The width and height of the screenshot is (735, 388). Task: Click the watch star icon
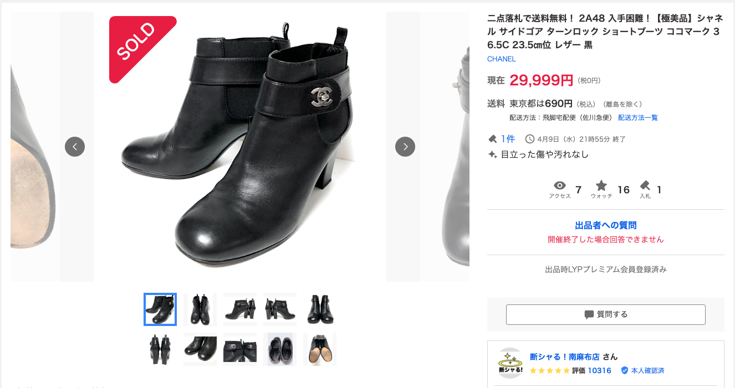[601, 185]
